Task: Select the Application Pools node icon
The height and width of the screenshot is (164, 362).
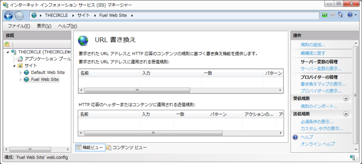Action: point(20,59)
